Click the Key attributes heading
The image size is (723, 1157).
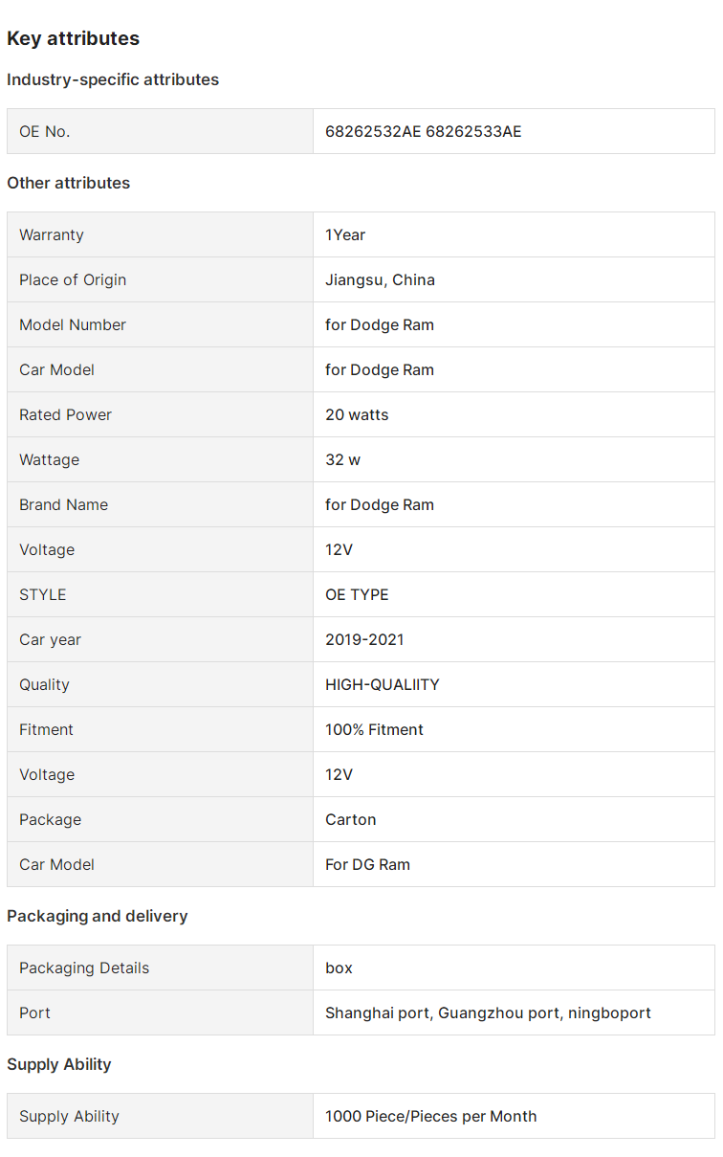point(74,38)
